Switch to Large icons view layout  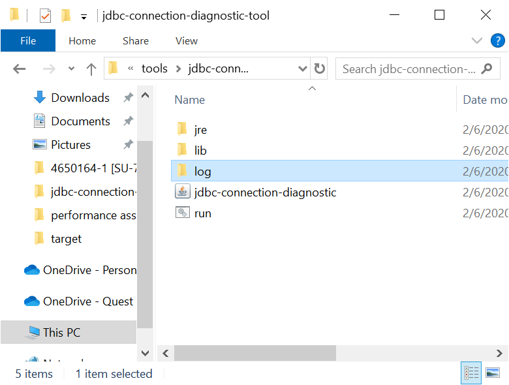click(493, 373)
